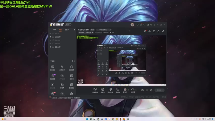
Task: Switch to the FIFA scene tab
Action: [x=55, y=30]
